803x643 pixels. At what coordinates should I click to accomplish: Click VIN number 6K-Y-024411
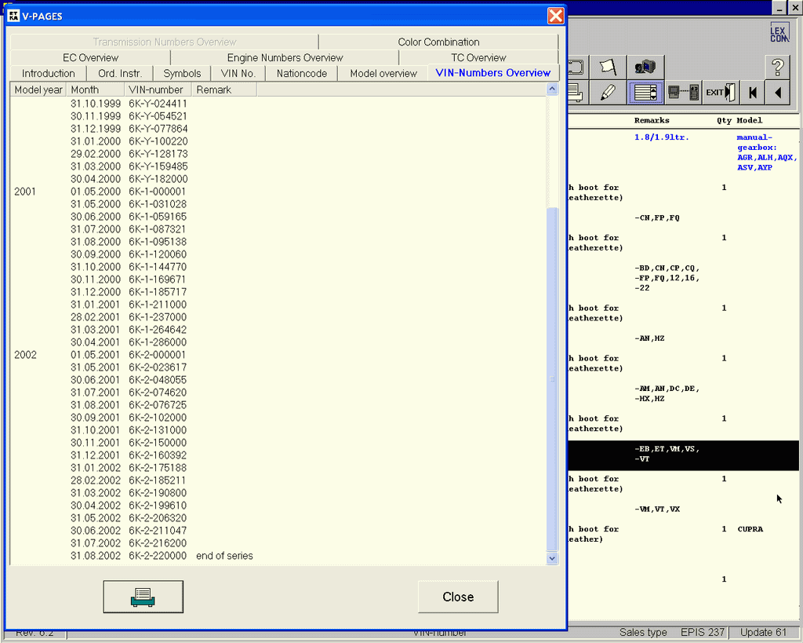(x=158, y=104)
